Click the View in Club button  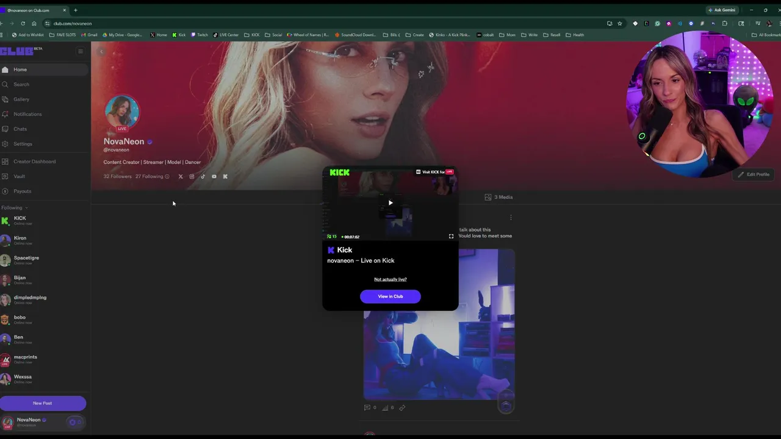click(x=390, y=296)
